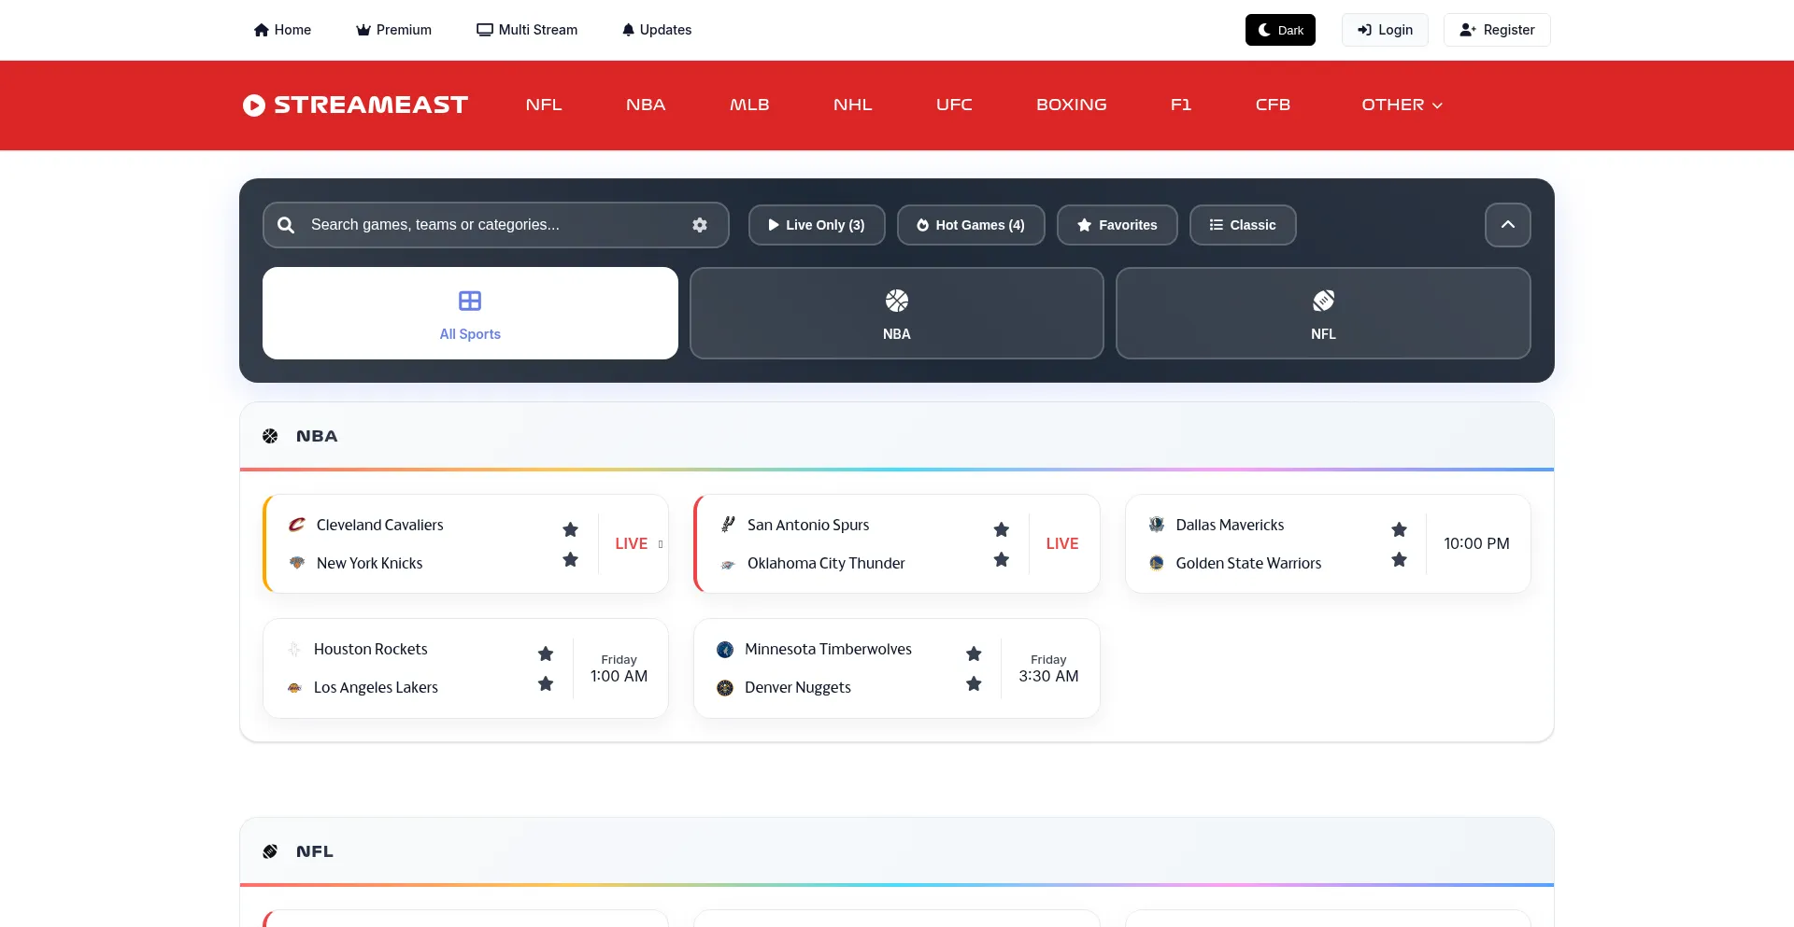
Task: Switch to Classic view
Action: pos(1243,225)
